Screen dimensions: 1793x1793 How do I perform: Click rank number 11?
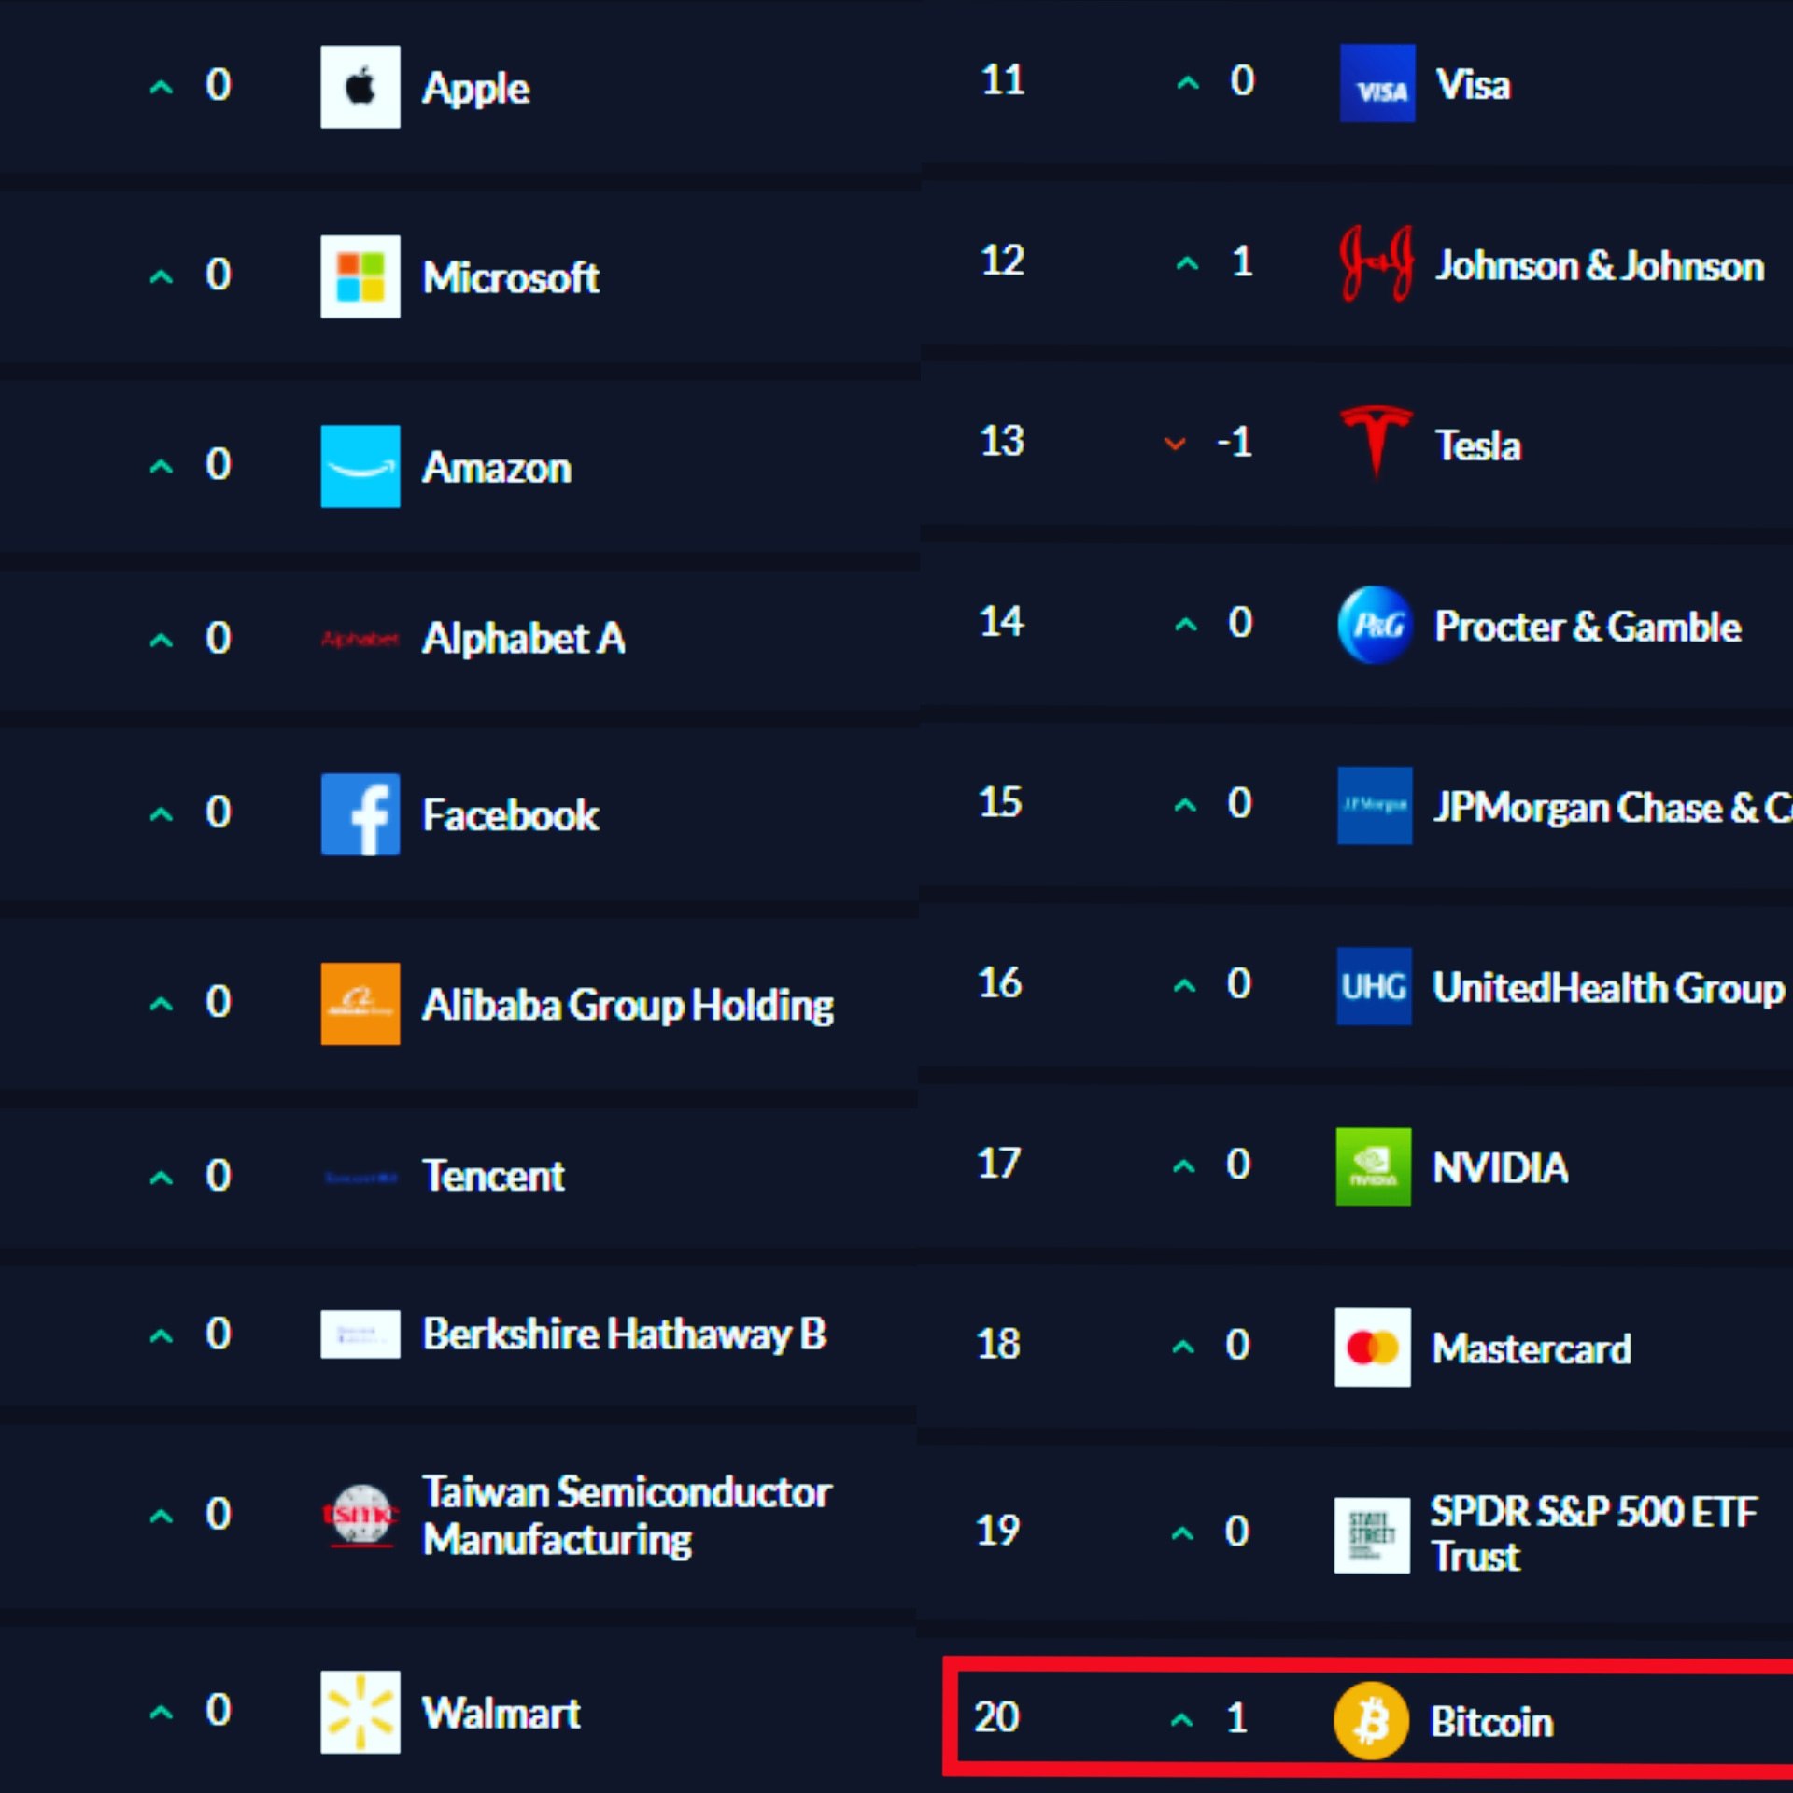point(1003,80)
